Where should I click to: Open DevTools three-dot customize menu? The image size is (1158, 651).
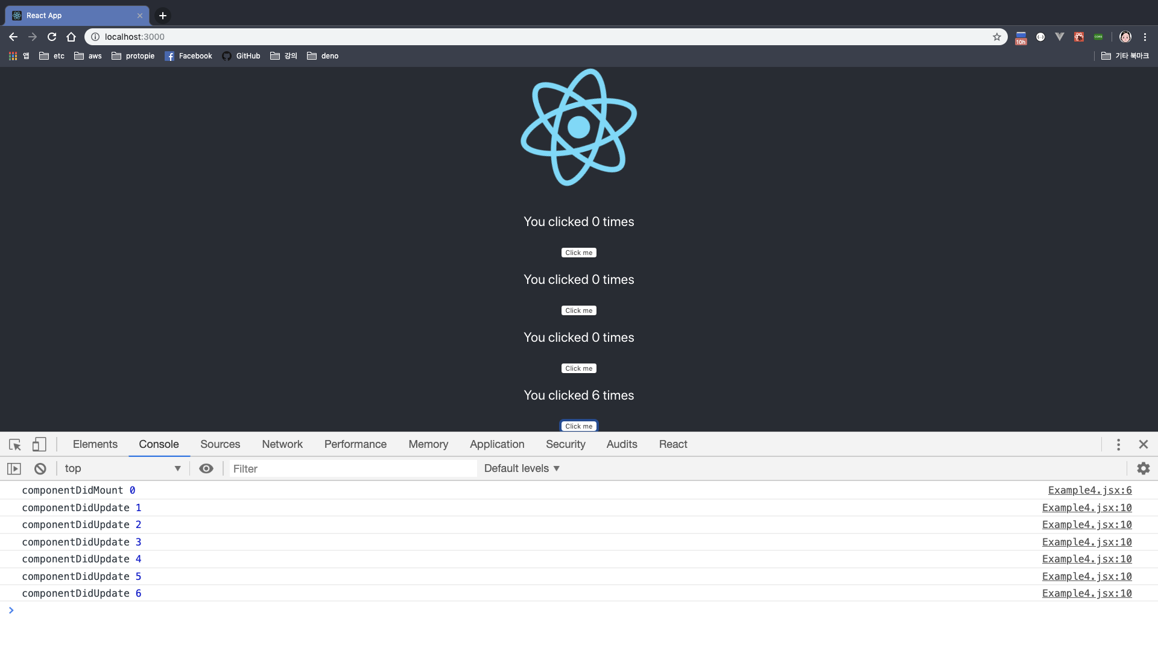pyautogui.click(x=1118, y=445)
